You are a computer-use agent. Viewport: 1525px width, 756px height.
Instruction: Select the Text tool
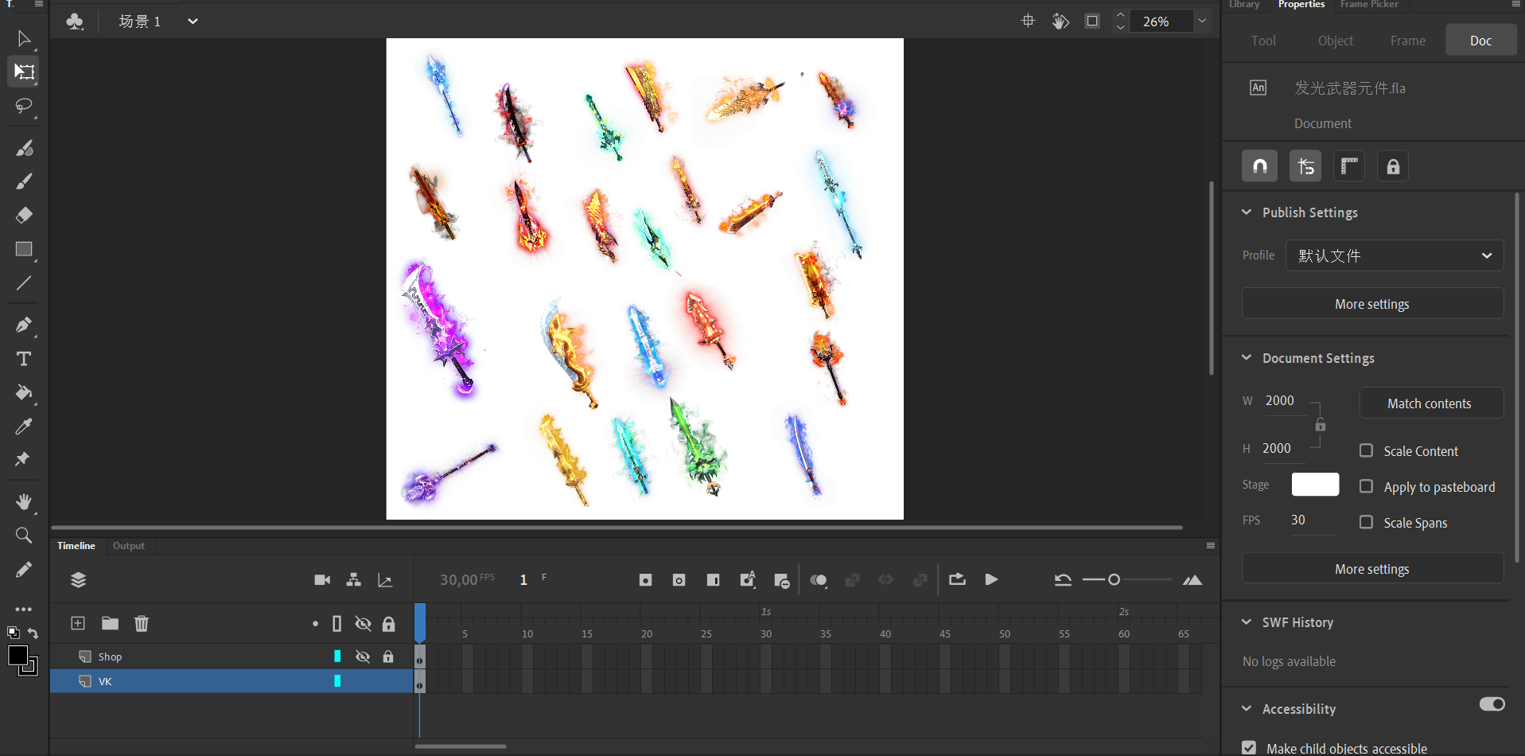point(24,359)
